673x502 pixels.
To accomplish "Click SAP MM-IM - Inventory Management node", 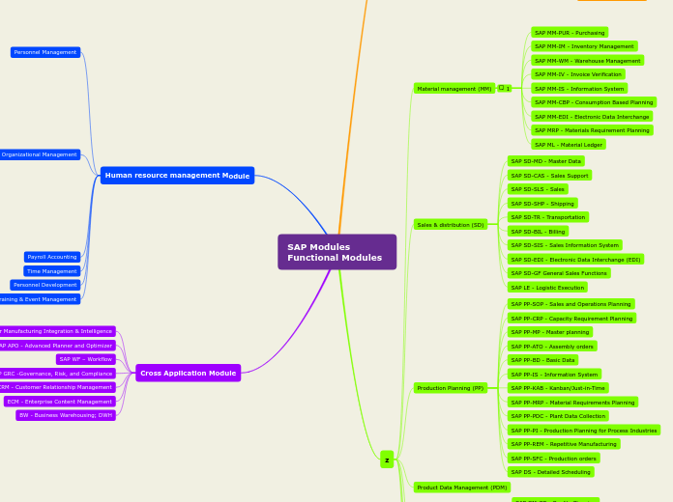I will pyautogui.click(x=584, y=46).
